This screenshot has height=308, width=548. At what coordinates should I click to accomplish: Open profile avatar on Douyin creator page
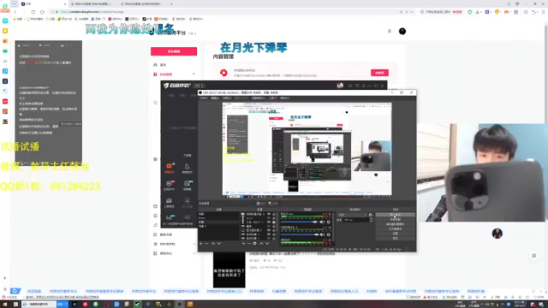(402, 31)
